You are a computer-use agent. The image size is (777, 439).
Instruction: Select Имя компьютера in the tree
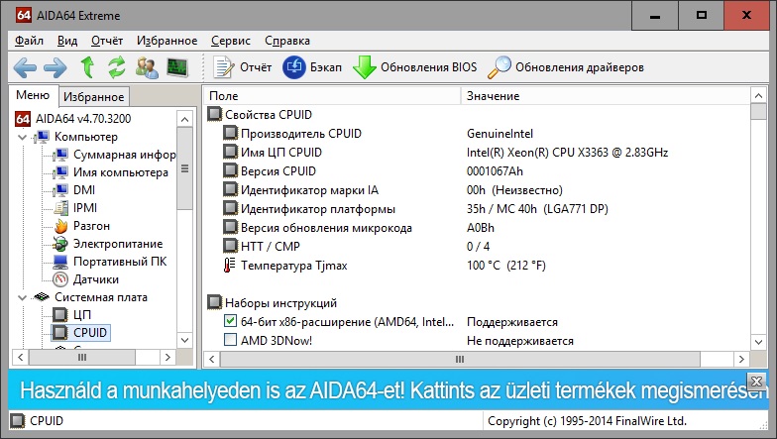pyautogui.click(x=111, y=172)
